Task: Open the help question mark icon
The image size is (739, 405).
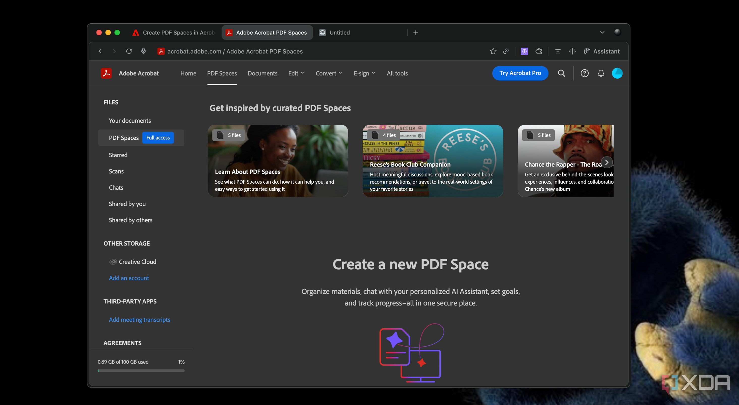Action: [584, 73]
